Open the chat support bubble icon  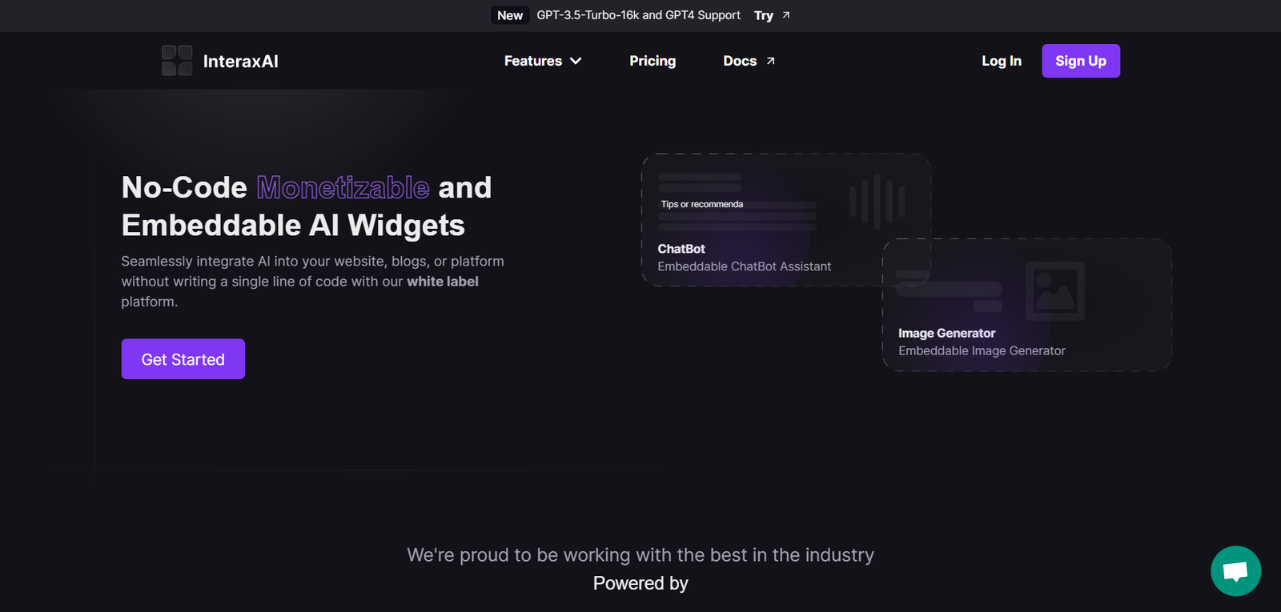(1235, 570)
